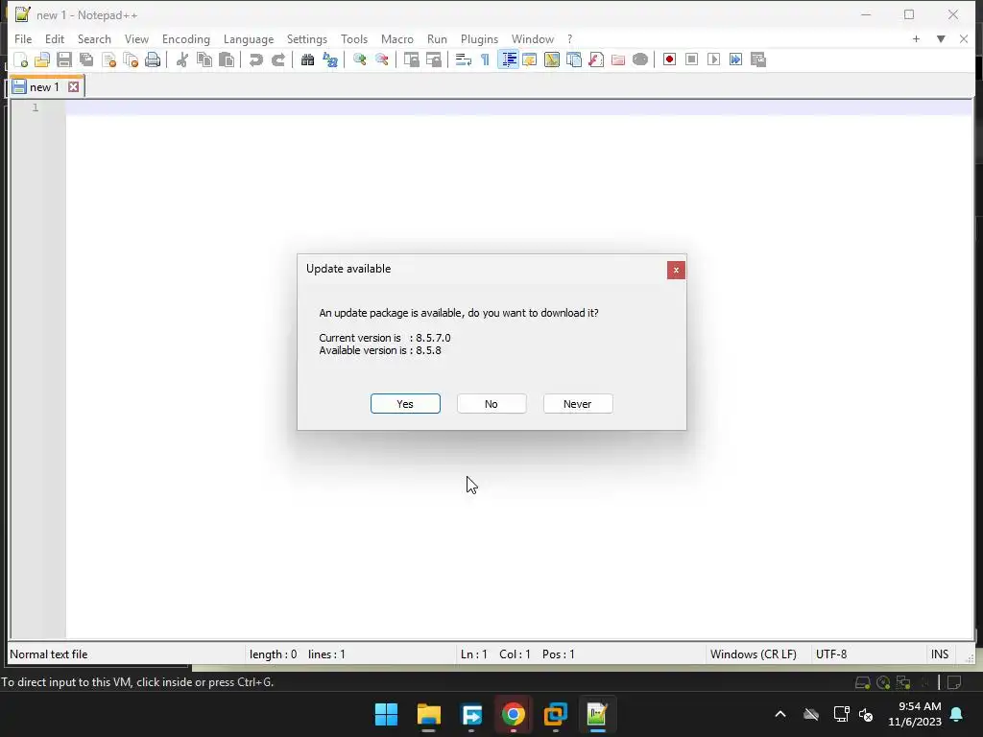Click the Zoom In magnifier icon
Viewport: 983px width, 737px height.
(x=359, y=59)
